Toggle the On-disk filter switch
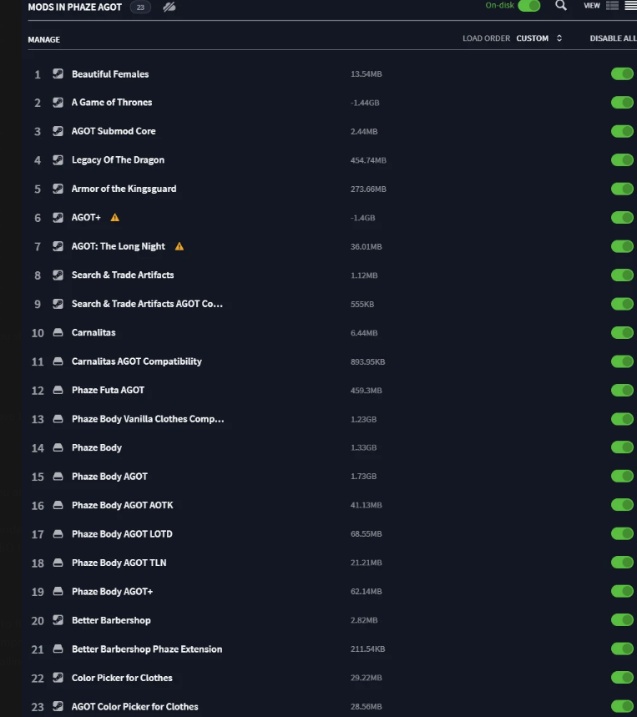The width and height of the screenshot is (637, 717). (x=529, y=6)
